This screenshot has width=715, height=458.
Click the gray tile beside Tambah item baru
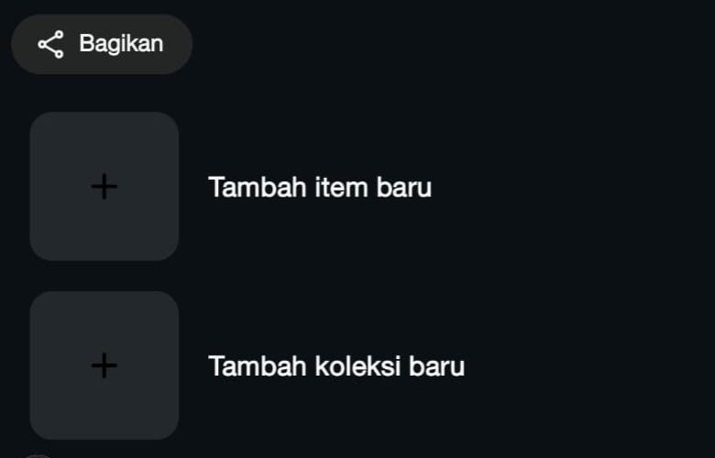pyautogui.click(x=104, y=186)
